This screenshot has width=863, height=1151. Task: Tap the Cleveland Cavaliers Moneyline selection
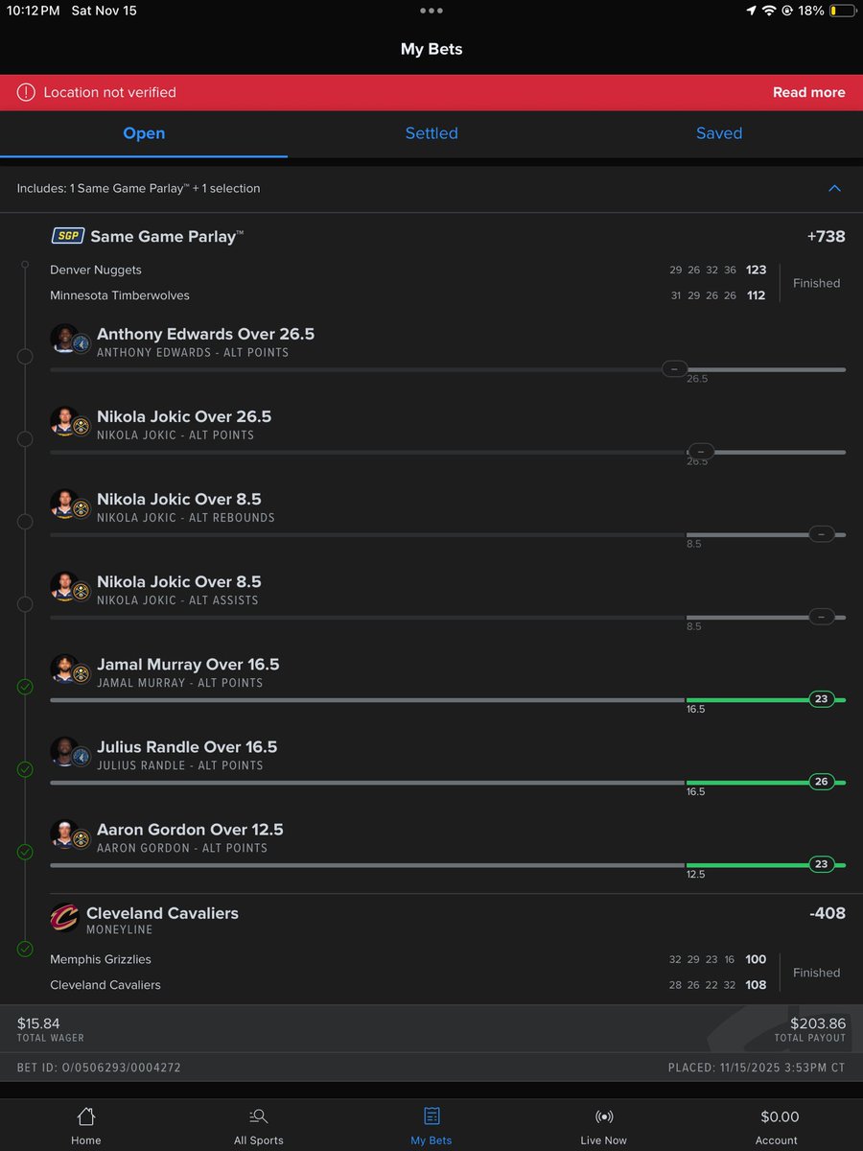(162, 920)
